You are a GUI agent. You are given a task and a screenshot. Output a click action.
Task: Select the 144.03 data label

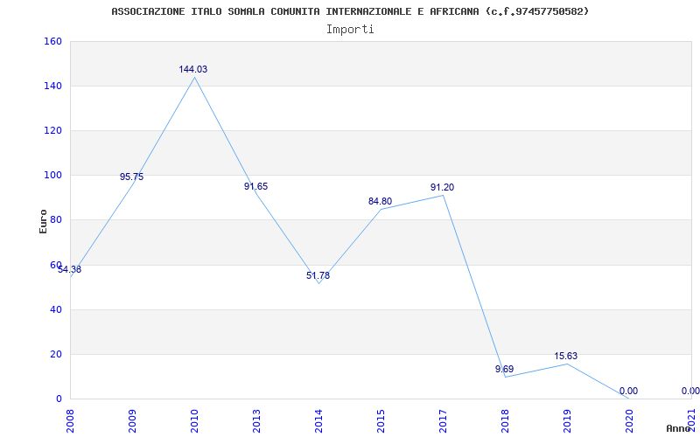point(193,70)
